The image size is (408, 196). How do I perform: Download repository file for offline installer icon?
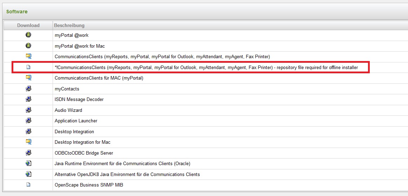[28, 67]
